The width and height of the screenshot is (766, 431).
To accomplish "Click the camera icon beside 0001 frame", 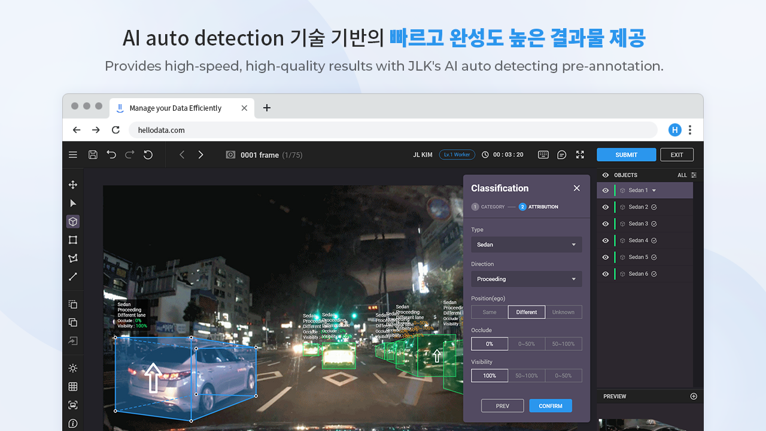I will point(230,154).
